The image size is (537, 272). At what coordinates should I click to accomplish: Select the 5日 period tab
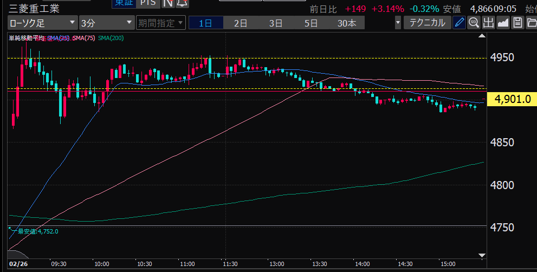click(311, 23)
